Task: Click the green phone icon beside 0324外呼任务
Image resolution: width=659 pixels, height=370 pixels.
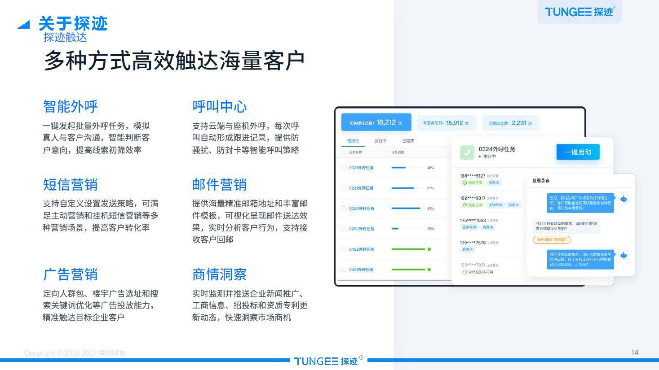Action: pyautogui.click(x=468, y=152)
